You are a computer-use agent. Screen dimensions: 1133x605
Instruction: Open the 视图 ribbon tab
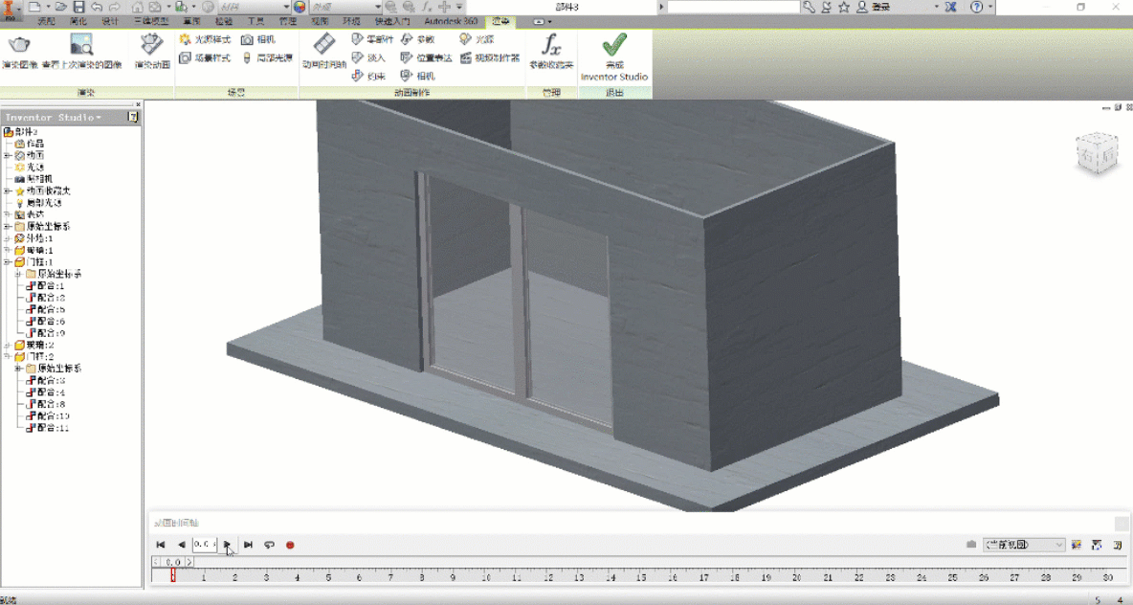point(320,22)
